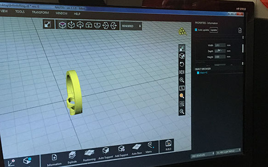This screenshot has height=167, width=268.
Task: Select the perspective view cube icon
Action: pyautogui.click(x=63, y=25)
